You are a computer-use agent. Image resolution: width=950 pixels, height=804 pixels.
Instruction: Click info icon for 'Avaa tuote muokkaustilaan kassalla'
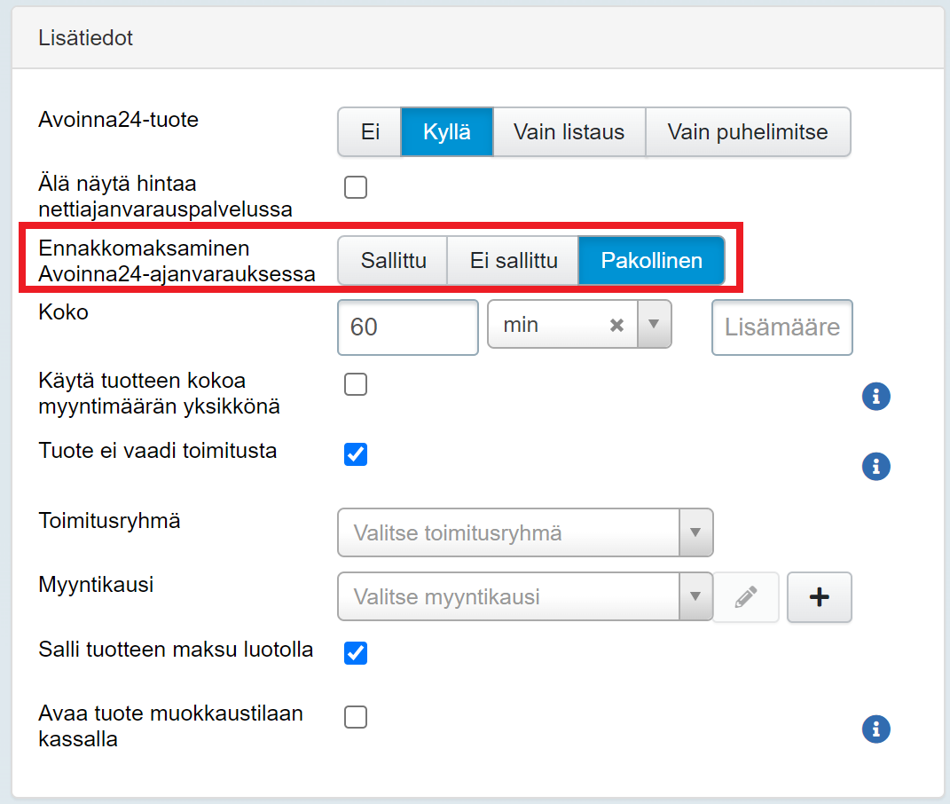875,729
